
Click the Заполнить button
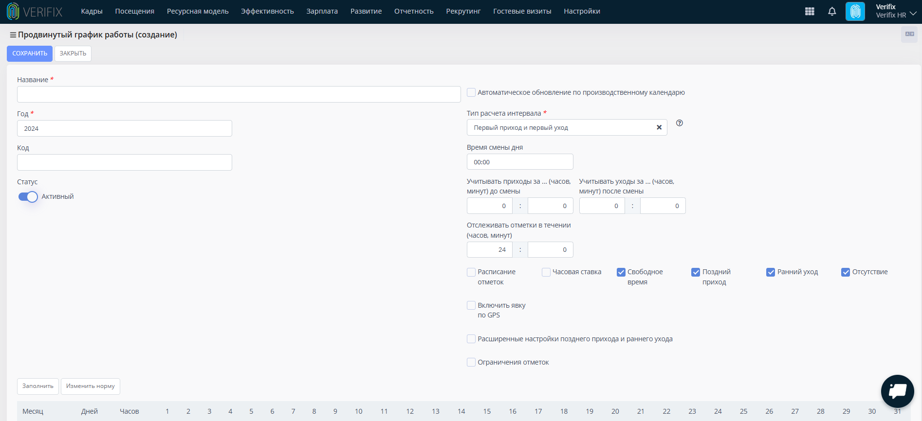click(x=38, y=386)
